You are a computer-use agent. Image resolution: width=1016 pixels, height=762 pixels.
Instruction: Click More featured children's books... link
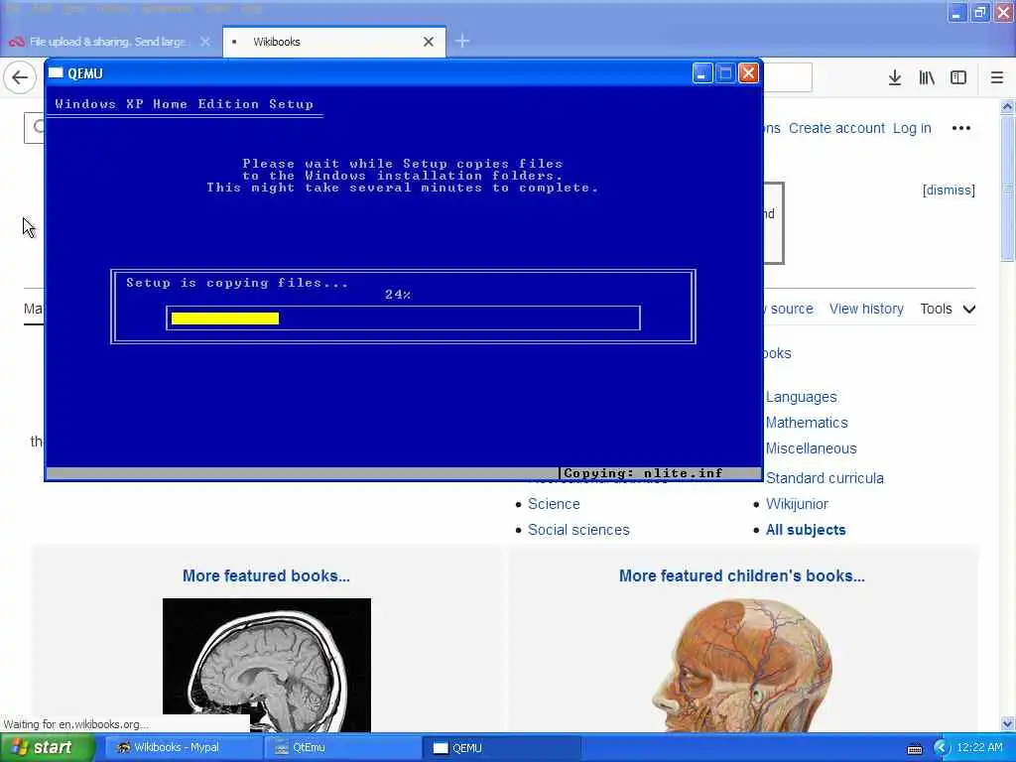tap(742, 576)
